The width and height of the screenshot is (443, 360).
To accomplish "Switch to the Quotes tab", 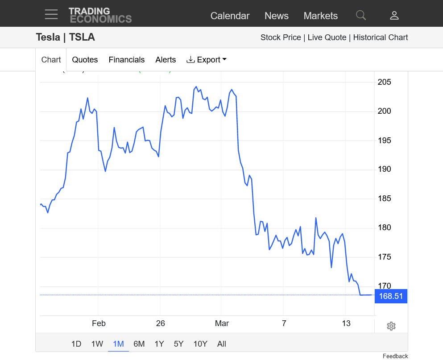I will click(85, 60).
